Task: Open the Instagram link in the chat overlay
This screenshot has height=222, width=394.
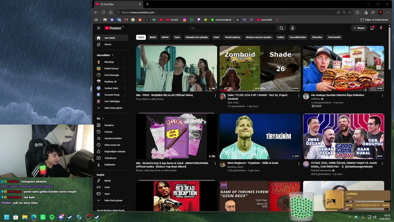Action: pos(27,186)
